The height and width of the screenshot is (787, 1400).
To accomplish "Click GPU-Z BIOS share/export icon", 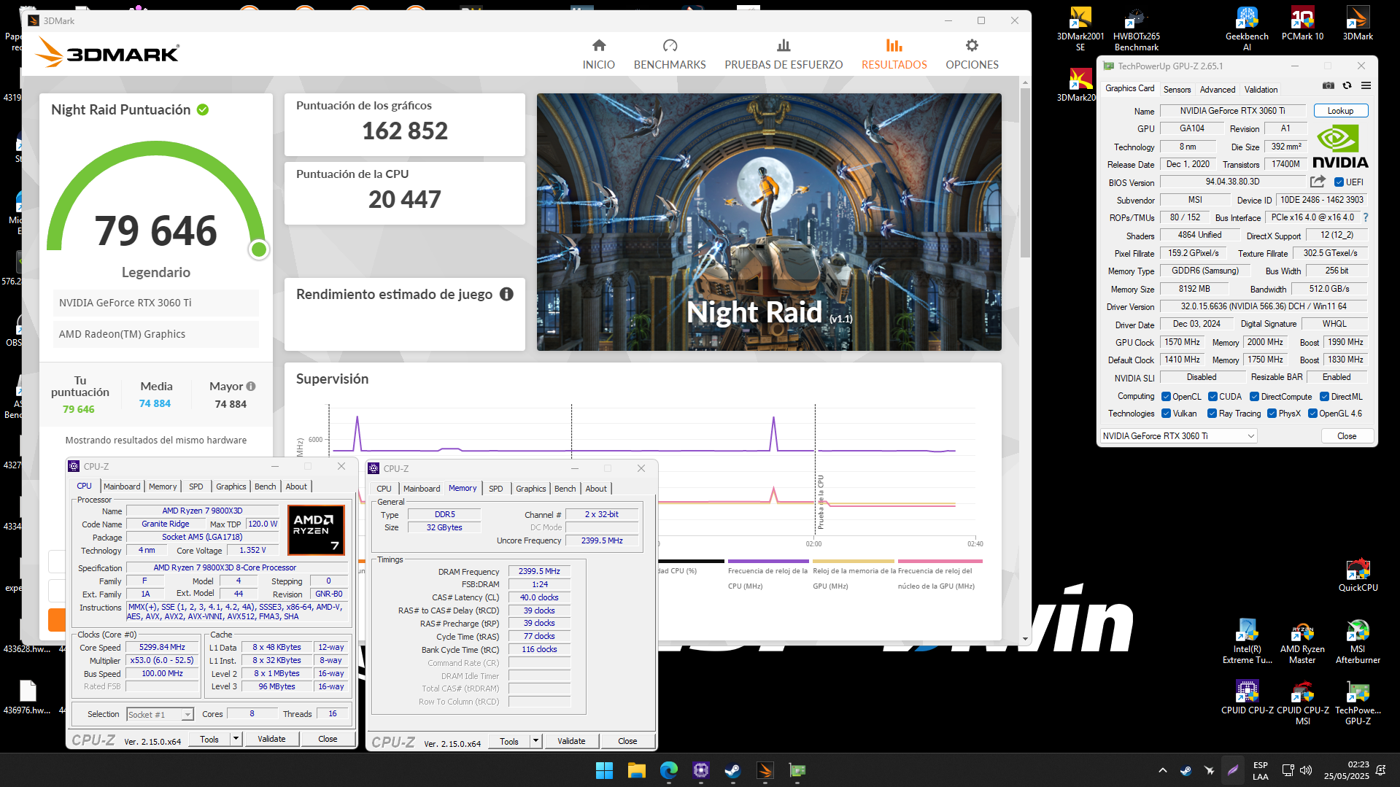I will click(x=1318, y=182).
